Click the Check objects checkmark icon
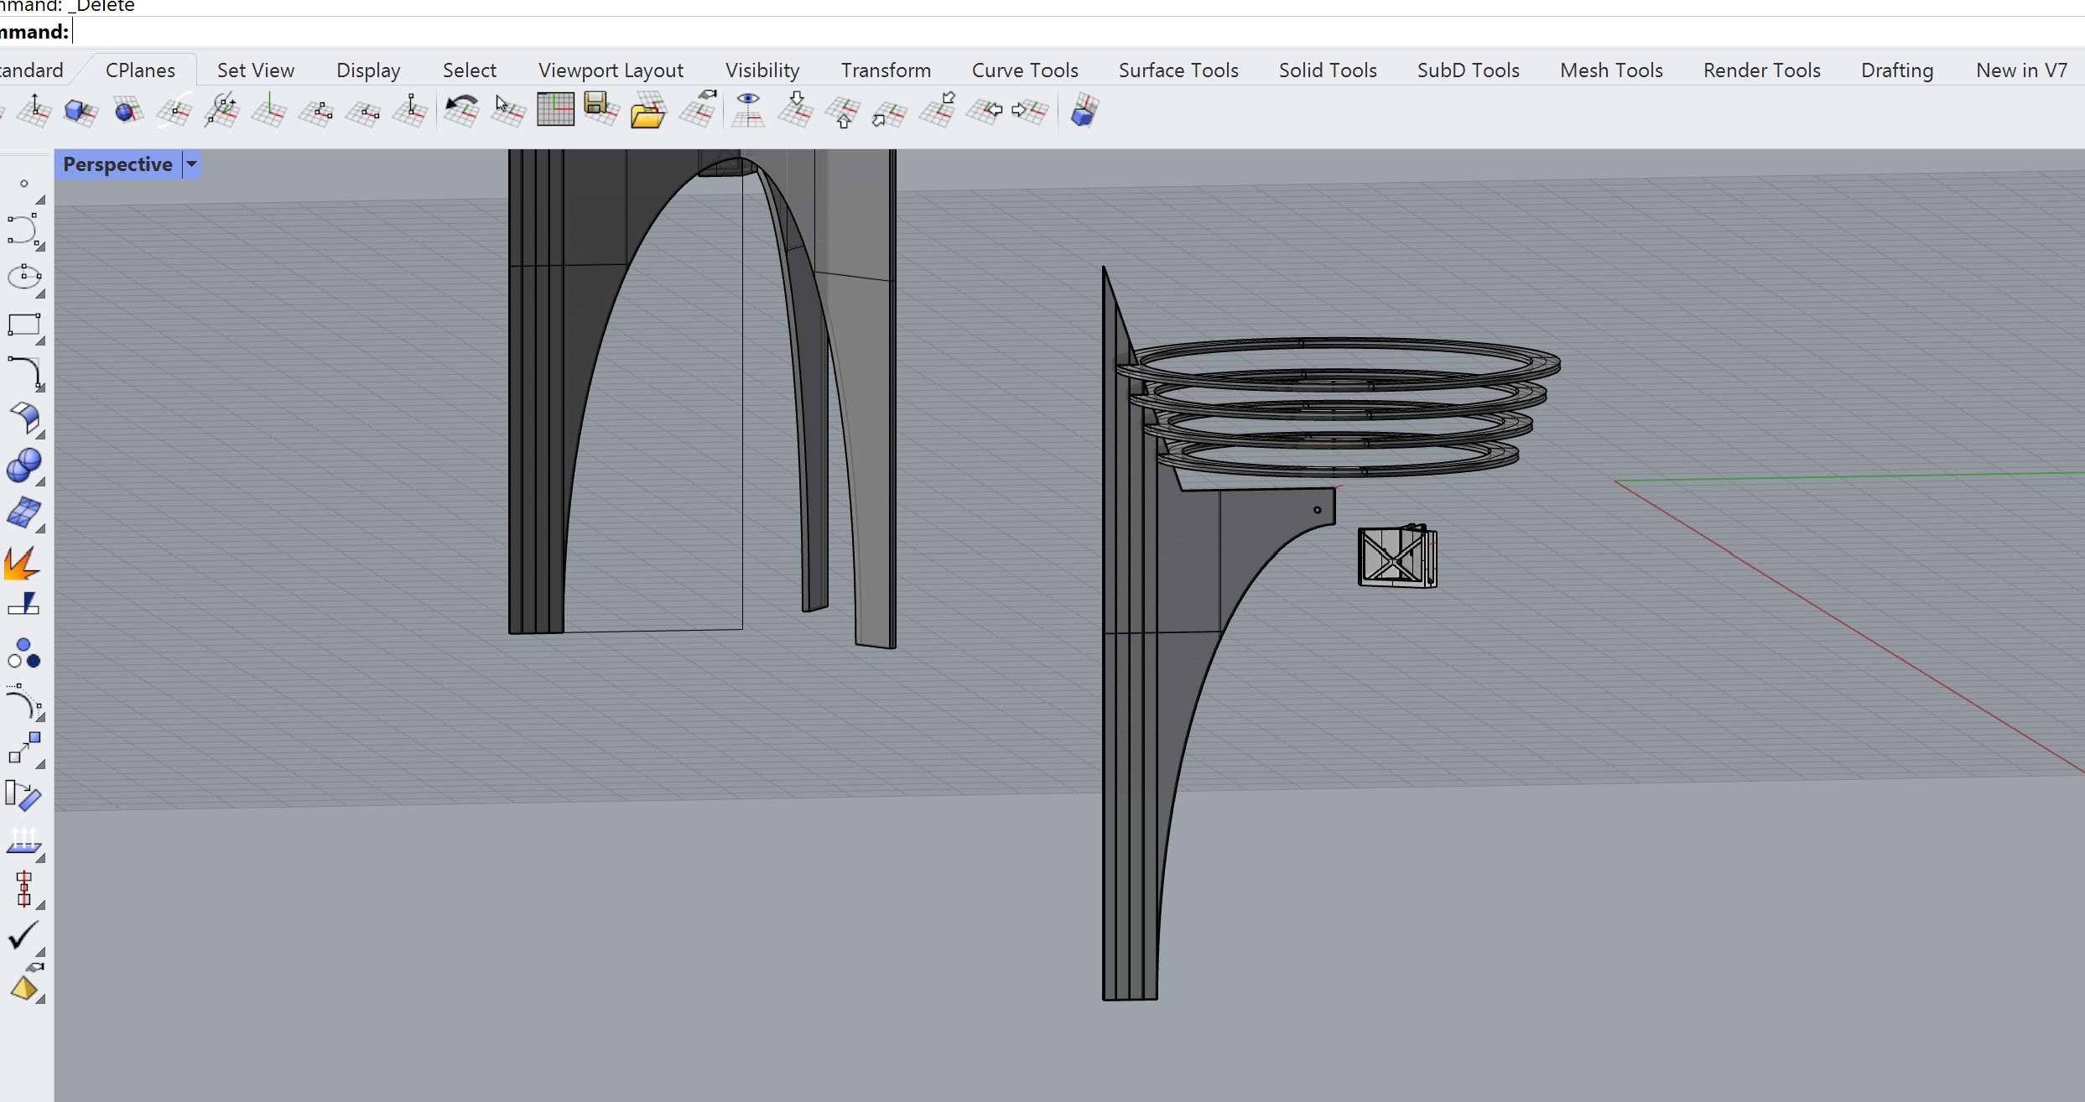 pos(24,936)
